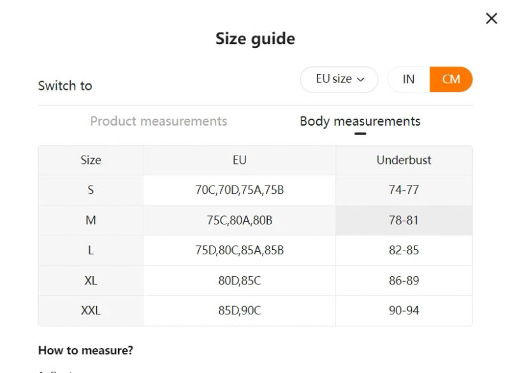Select size M row
The height and width of the screenshot is (373, 510).
tap(91, 220)
